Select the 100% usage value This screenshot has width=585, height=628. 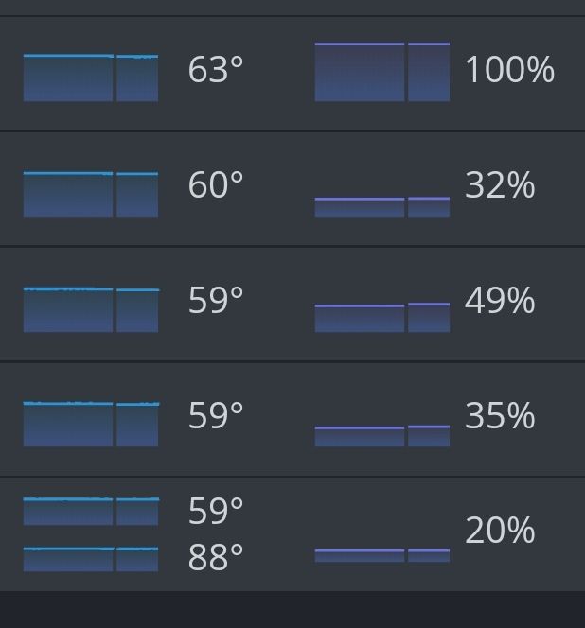click(x=509, y=70)
